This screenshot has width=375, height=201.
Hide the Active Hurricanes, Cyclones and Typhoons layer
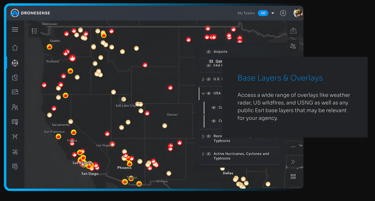click(209, 154)
